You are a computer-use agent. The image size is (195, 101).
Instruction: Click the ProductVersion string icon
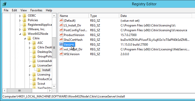click(61, 35)
